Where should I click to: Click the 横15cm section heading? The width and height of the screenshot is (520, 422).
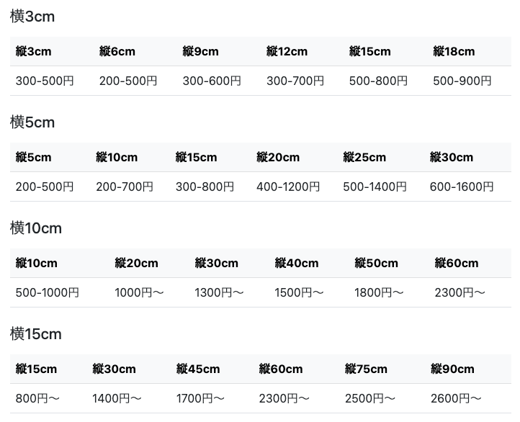[36, 334]
